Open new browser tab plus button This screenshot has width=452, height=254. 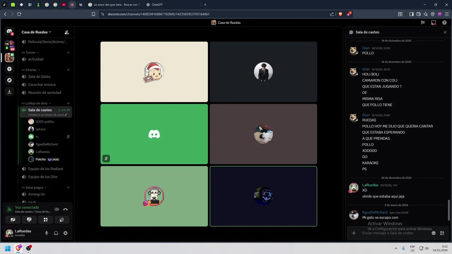pos(205,5)
